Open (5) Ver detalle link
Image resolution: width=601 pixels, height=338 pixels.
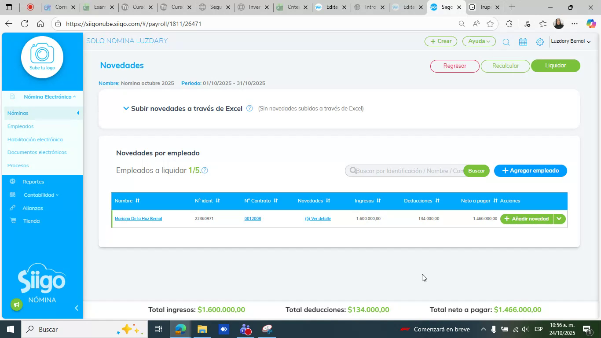tap(318, 219)
